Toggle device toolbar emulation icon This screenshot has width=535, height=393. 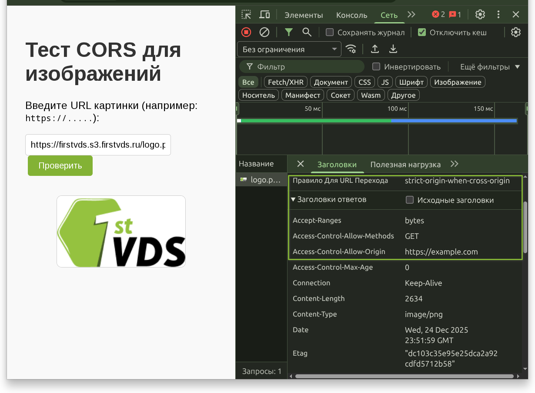click(264, 15)
